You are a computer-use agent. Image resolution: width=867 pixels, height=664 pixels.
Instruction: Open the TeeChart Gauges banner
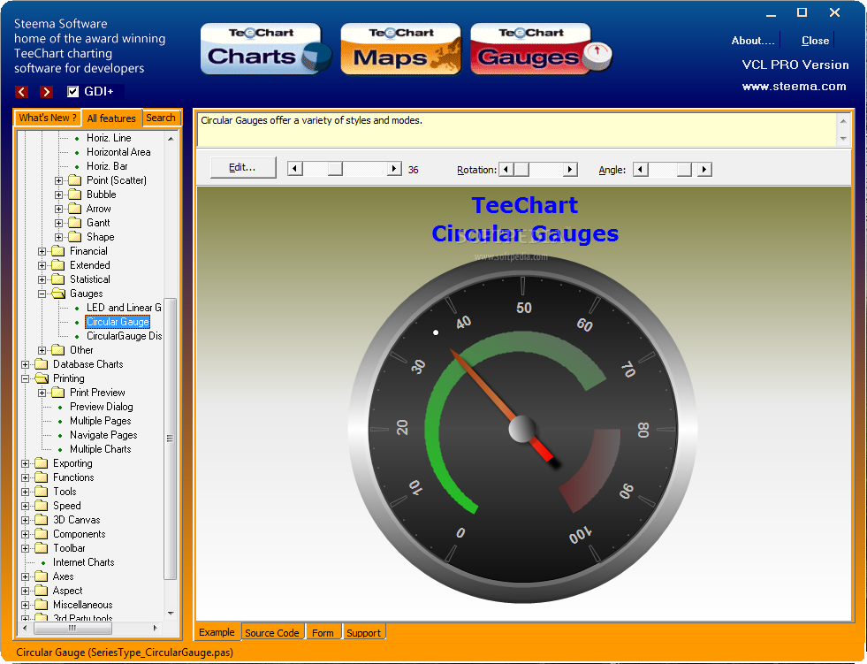[x=541, y=49]
